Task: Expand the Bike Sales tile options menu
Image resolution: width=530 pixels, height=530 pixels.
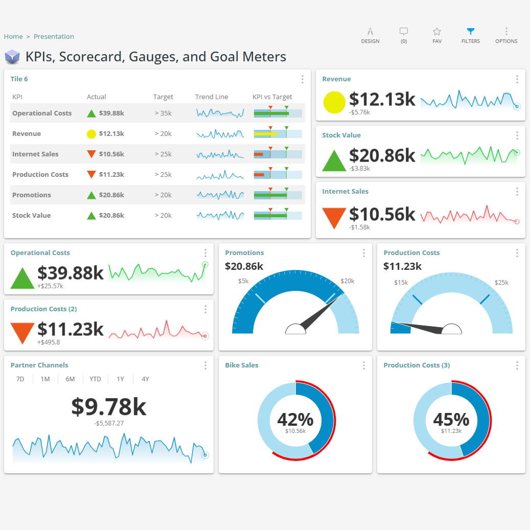Action: (x=364, y=365)
